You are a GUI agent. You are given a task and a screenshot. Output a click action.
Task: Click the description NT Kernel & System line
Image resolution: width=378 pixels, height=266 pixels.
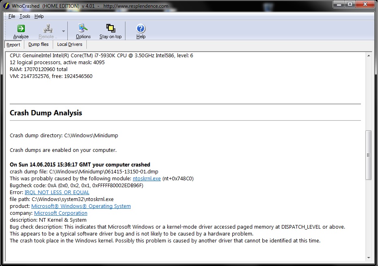pyautogui.click(x=48, y=220)
